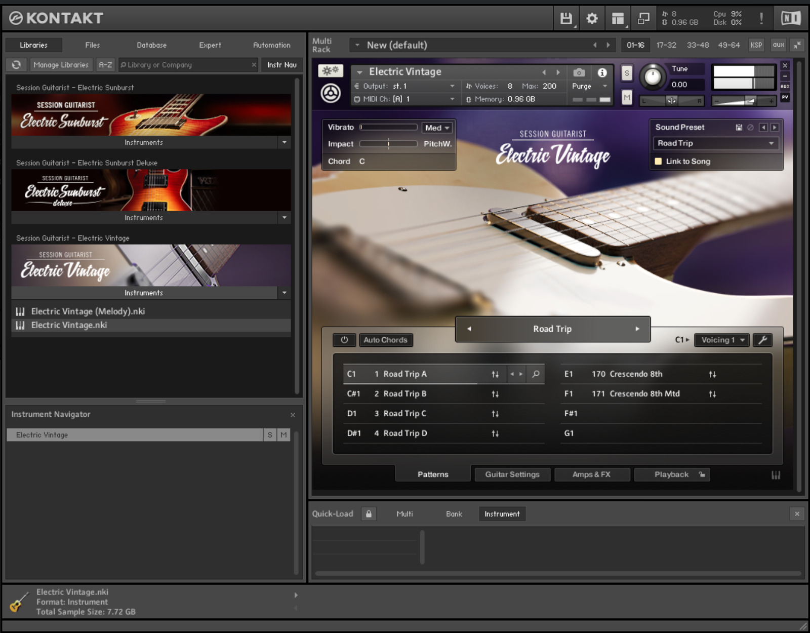The height and width of the screenshot is (633, 810).
Task: Select the 17-32 rack page
Action: coord(666,45)
